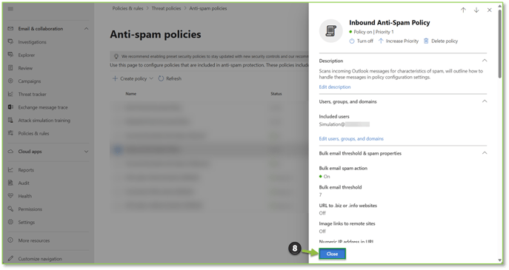The image size is (509, 270).
Task: Click the Explorer sidebar icon
Action: tap(10, 55)
